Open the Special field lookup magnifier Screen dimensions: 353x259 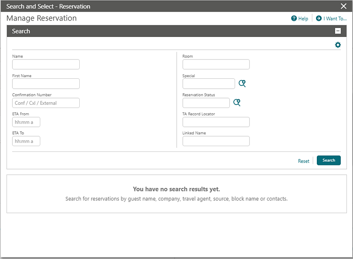click(242, 83)
